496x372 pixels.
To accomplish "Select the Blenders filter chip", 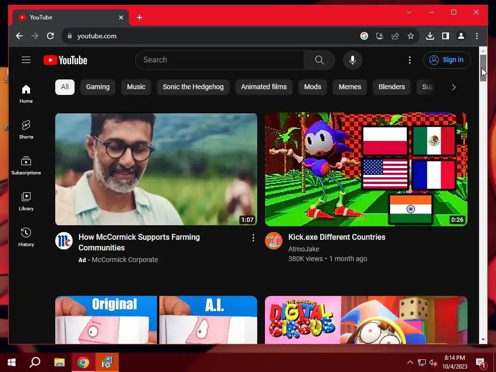I will (x=391, y=87).
